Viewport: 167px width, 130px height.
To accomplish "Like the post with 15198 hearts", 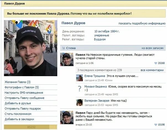I will (x=156, y=125).
